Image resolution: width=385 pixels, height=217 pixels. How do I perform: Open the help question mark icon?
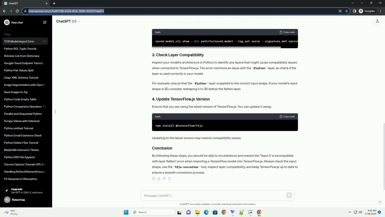click(x=380, y=203)
